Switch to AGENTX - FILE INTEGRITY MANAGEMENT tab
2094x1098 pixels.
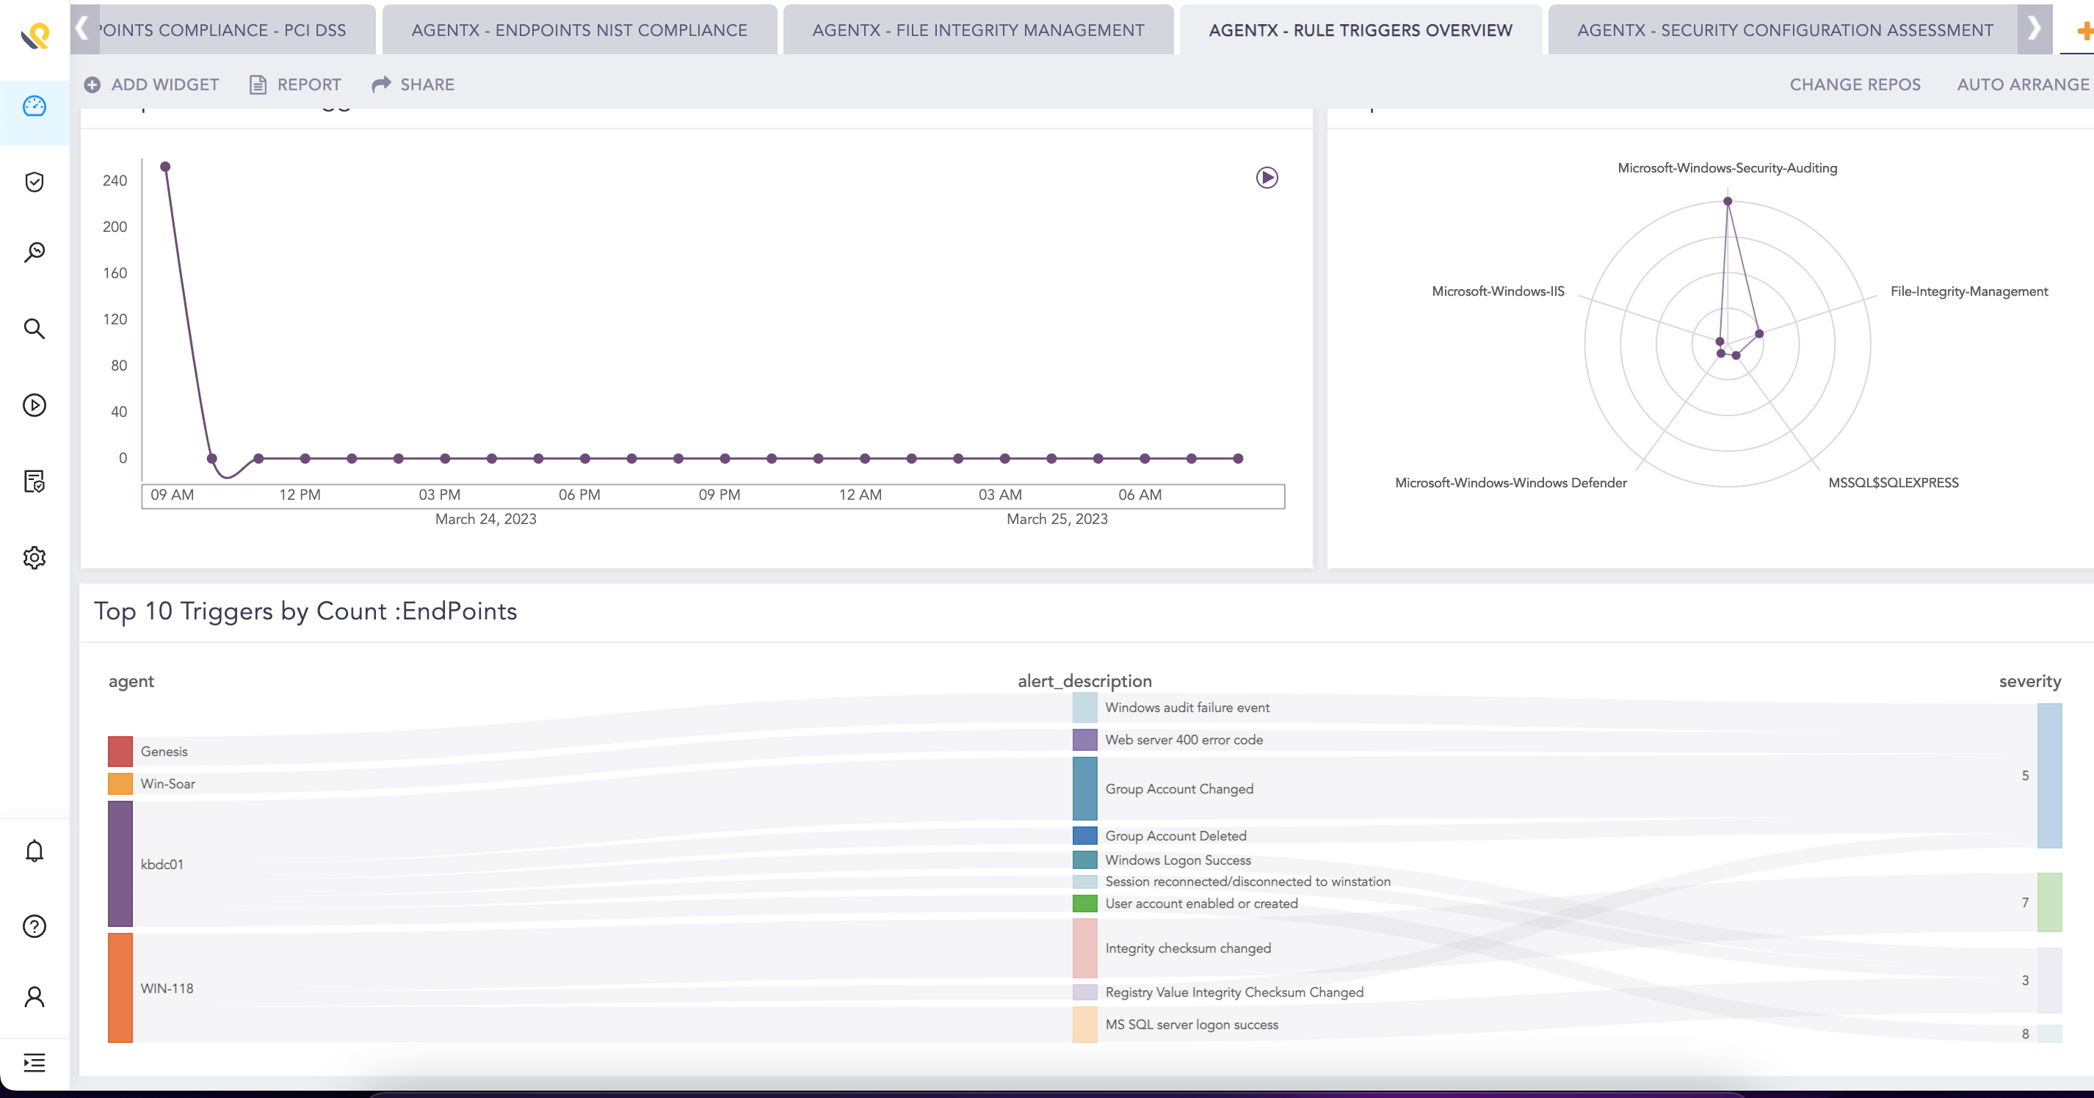978,29
